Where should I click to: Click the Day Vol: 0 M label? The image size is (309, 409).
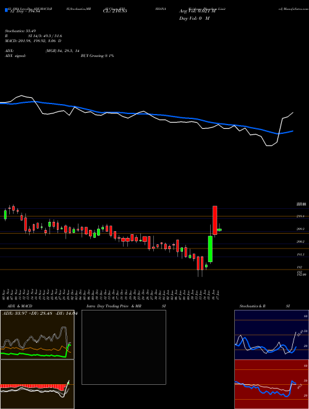pyautogui.click(x=194, y=19)
